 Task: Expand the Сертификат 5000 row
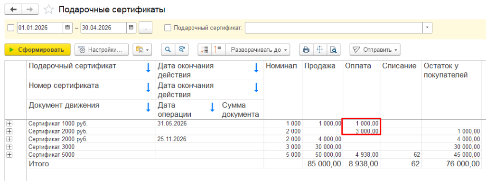pos(9,154)
